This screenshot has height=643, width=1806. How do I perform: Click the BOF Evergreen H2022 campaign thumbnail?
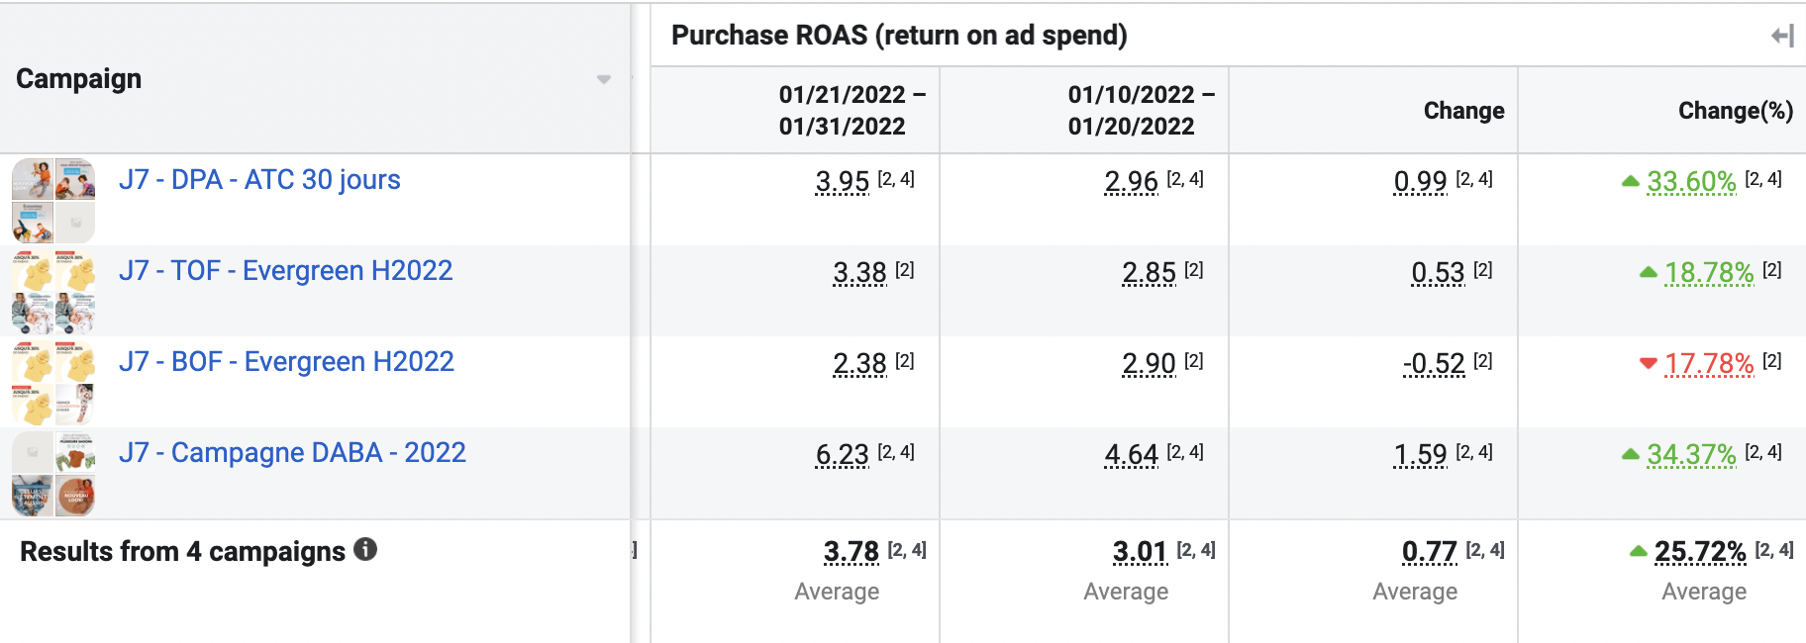53,382
